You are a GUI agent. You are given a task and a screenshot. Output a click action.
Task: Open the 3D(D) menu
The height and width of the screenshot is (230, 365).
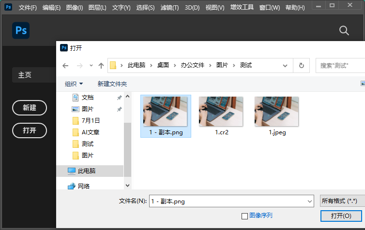[192, 8]
